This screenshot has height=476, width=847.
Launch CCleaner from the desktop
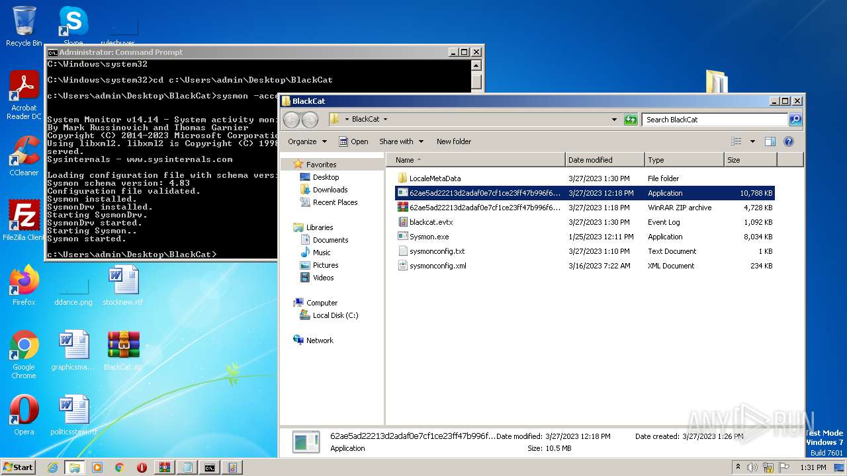click(x=24, y=156)
